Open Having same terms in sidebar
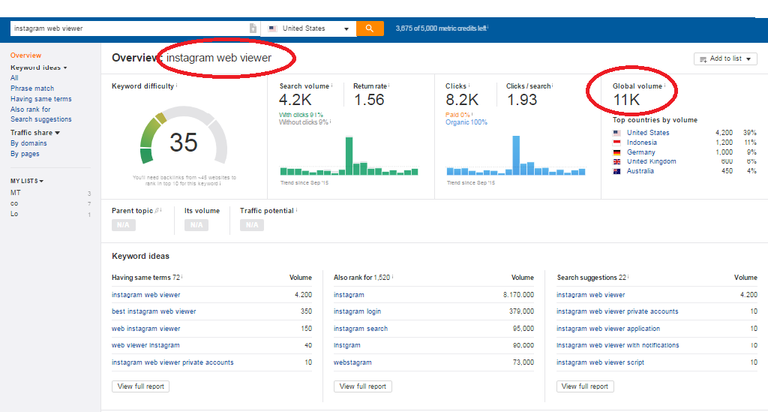768x412 pixels. 41,99
